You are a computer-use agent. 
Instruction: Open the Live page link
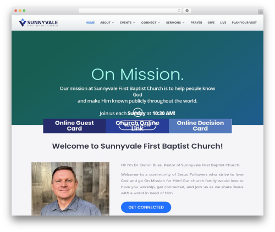(x=223, y=22)
